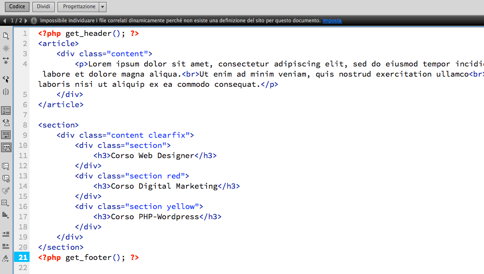Click the Expand All code icon
Viewport: 484px width, 274px height.
[x=6, y=61]
